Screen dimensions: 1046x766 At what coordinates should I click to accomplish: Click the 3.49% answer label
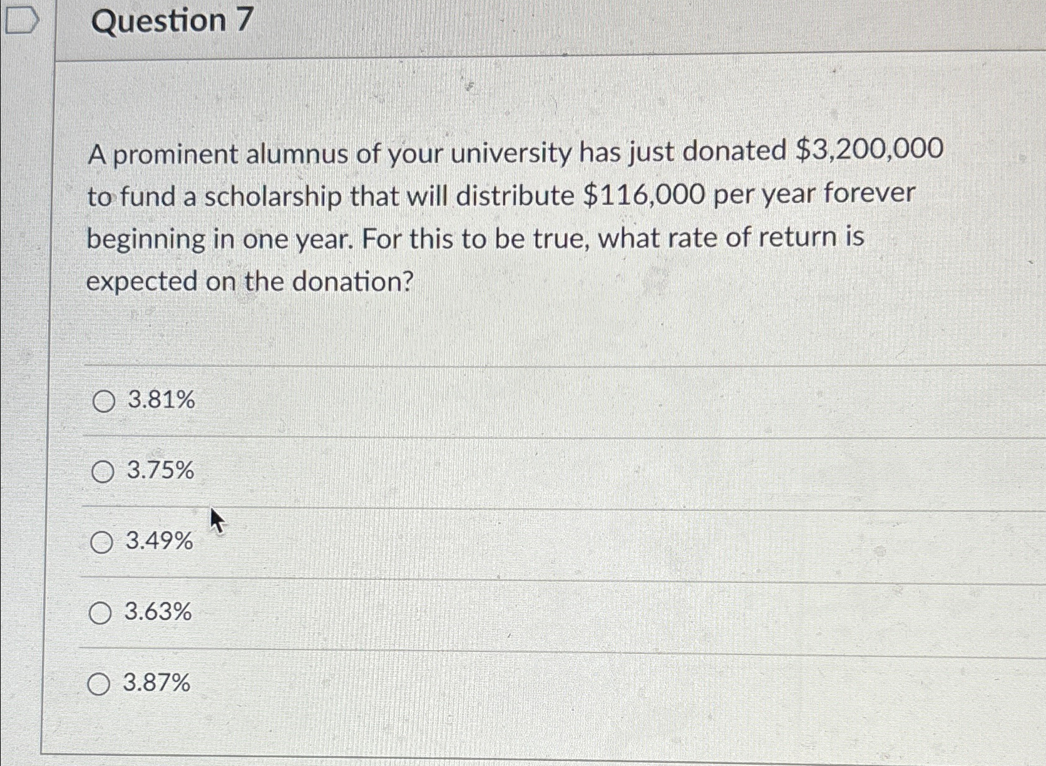point(160,541)
